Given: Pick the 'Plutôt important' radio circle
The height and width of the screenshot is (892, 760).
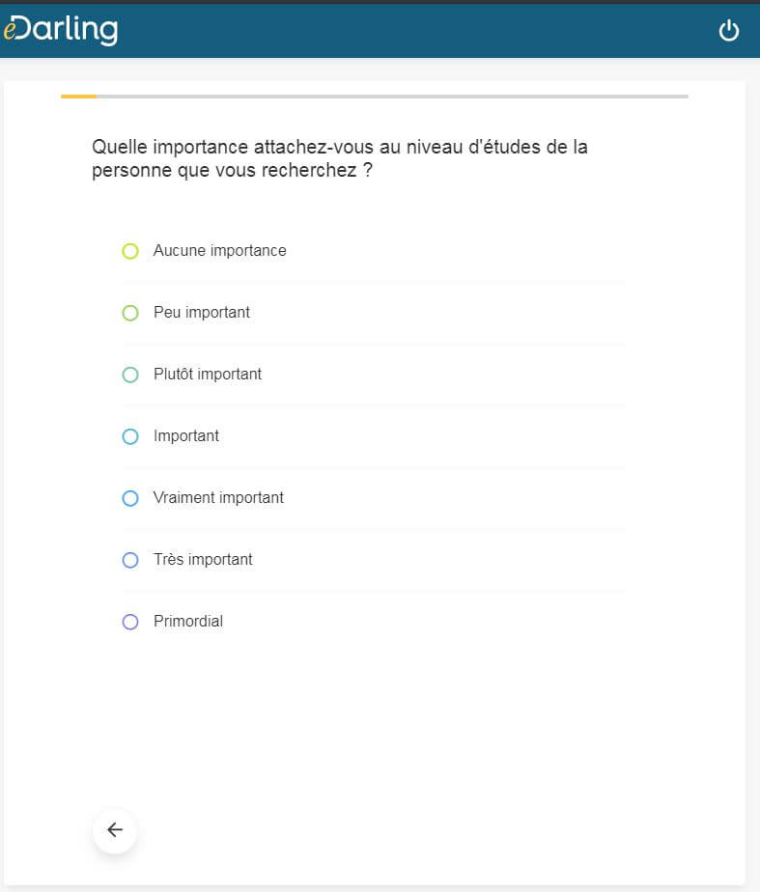Looking at the screenshot, I should (130, 375).
